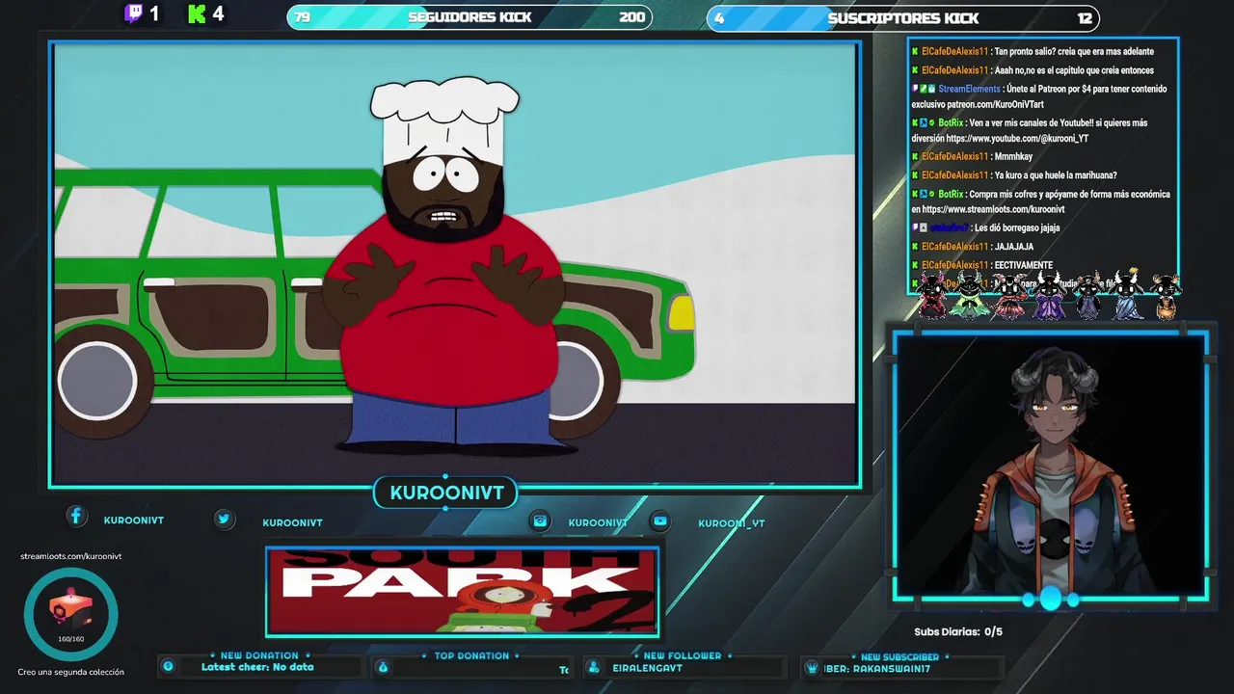Click the 'NEW FOLLOWER' label
The width and height of the screenshot is (1234, 694).
(682, 655)
